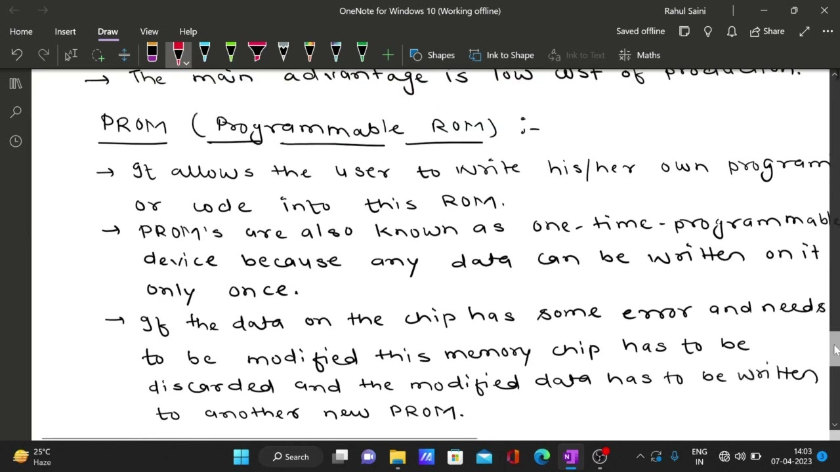Activate the Lasso Select tool
This screenshot has width=840, height=472.
pos(98,55)
